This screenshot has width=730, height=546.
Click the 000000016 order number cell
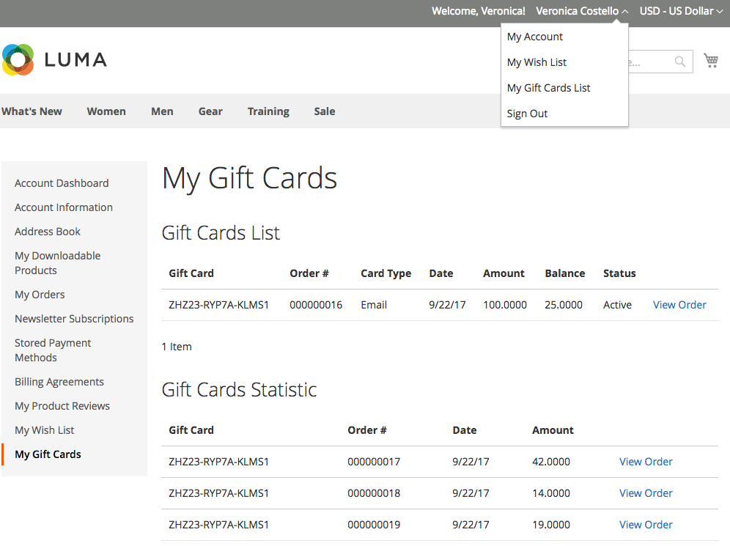(316, 305)
